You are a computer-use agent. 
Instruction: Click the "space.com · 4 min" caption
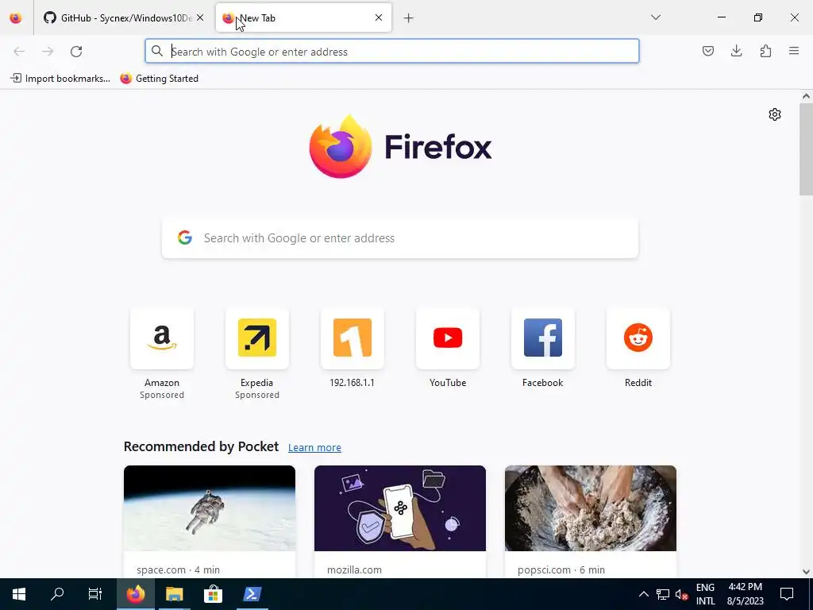[179, 569]
